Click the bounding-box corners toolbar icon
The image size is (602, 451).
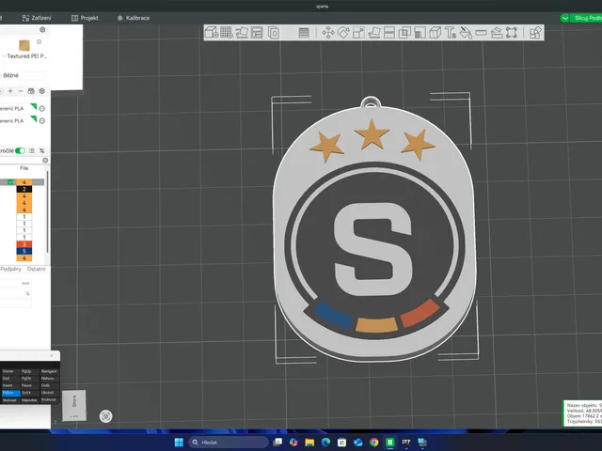click(512, 33)
